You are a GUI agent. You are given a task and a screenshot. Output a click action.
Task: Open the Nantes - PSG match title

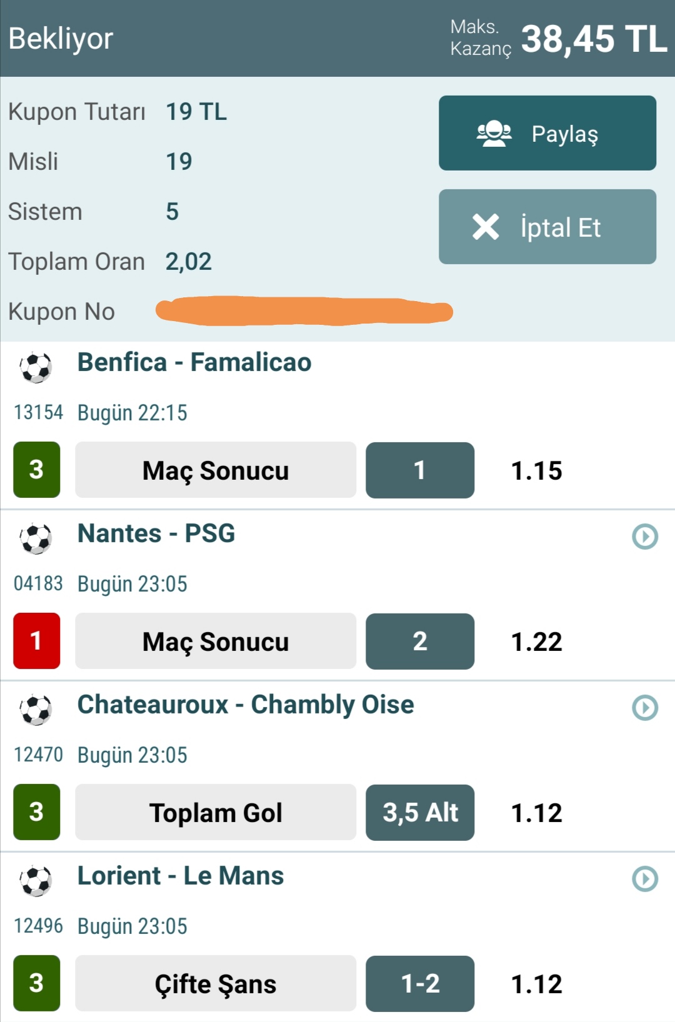[156, 533]
